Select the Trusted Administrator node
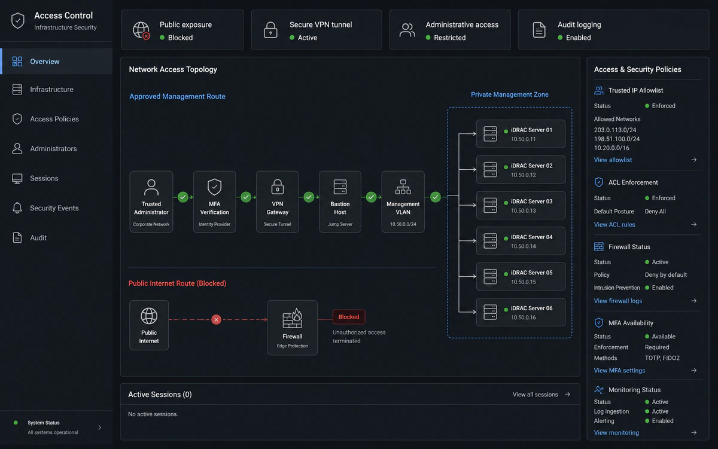 151,201
